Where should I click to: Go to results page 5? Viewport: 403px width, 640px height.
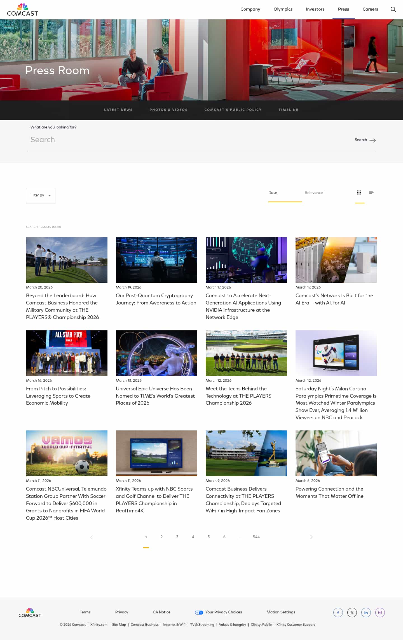208,537
